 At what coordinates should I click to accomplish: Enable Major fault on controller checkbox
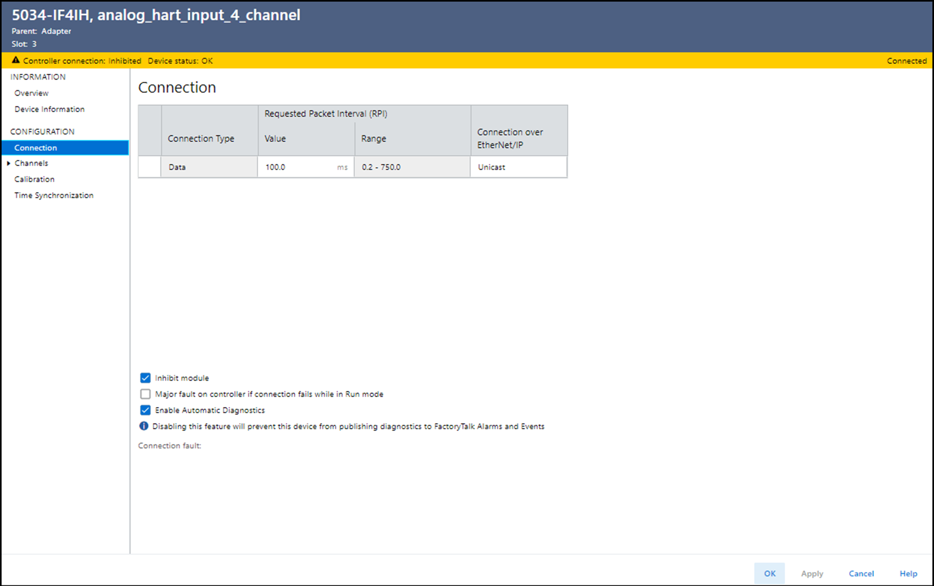pyautogui.click(x=145, y=394)
